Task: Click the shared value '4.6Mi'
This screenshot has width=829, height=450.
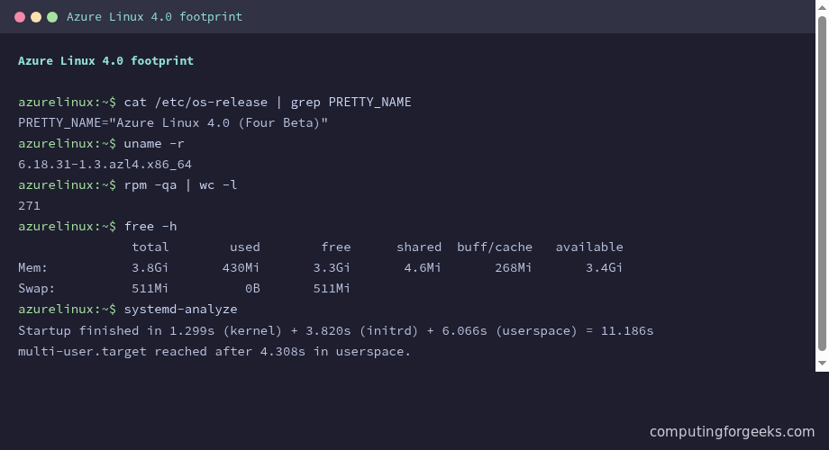Action: point(423,268)
